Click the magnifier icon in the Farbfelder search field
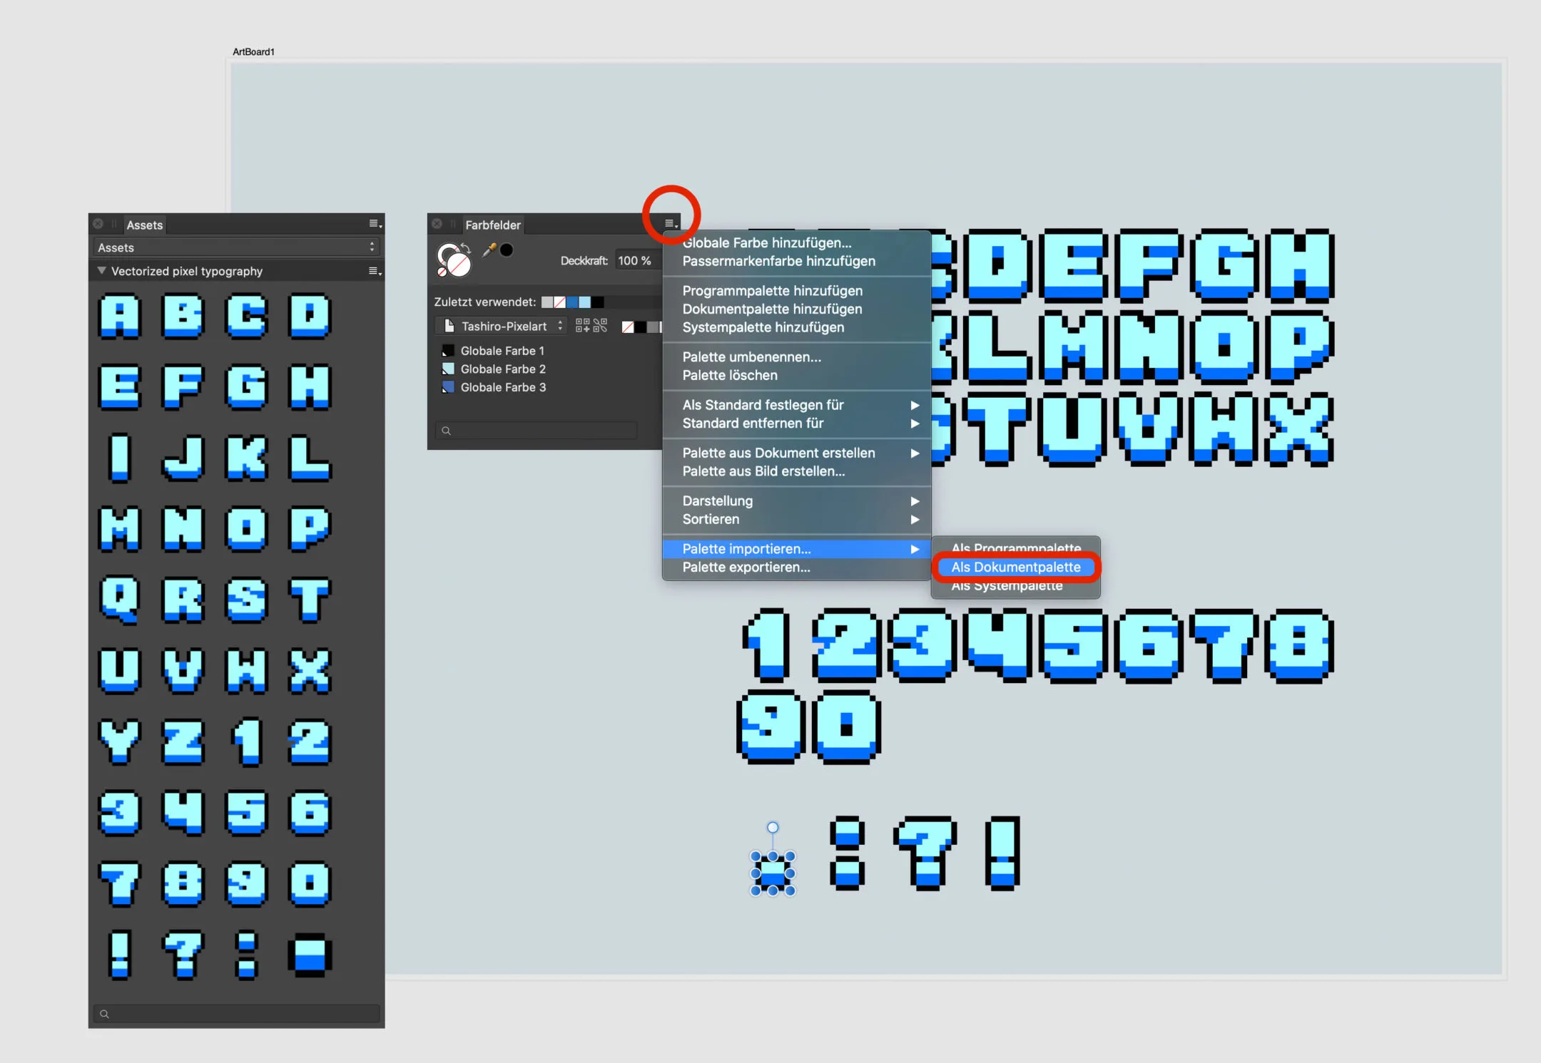This screenshot has width=1541, height=1063. tap(446, 430)
